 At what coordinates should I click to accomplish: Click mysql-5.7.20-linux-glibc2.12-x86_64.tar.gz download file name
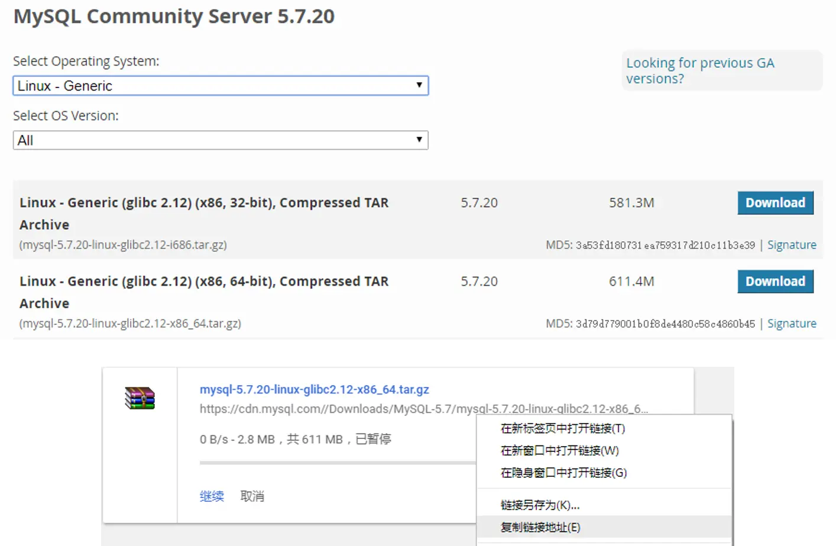tap(315, 389)
